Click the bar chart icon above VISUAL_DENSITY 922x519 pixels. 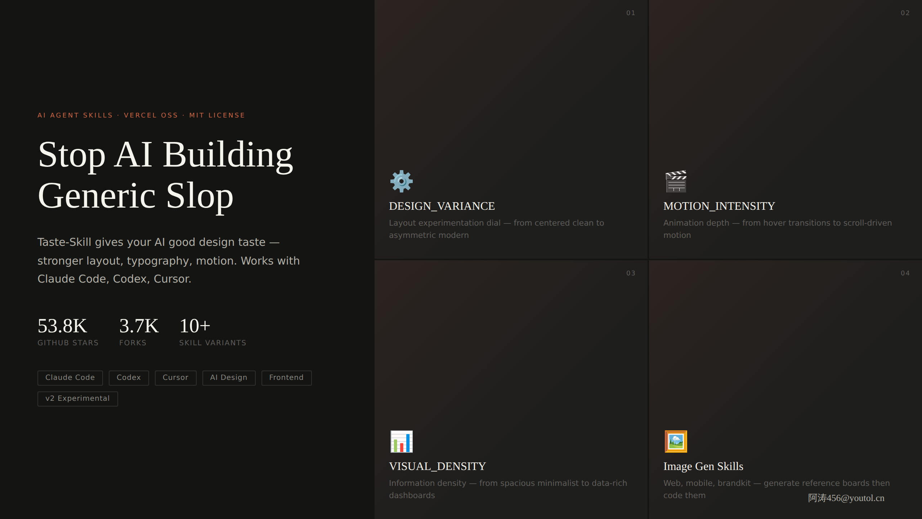401,442
